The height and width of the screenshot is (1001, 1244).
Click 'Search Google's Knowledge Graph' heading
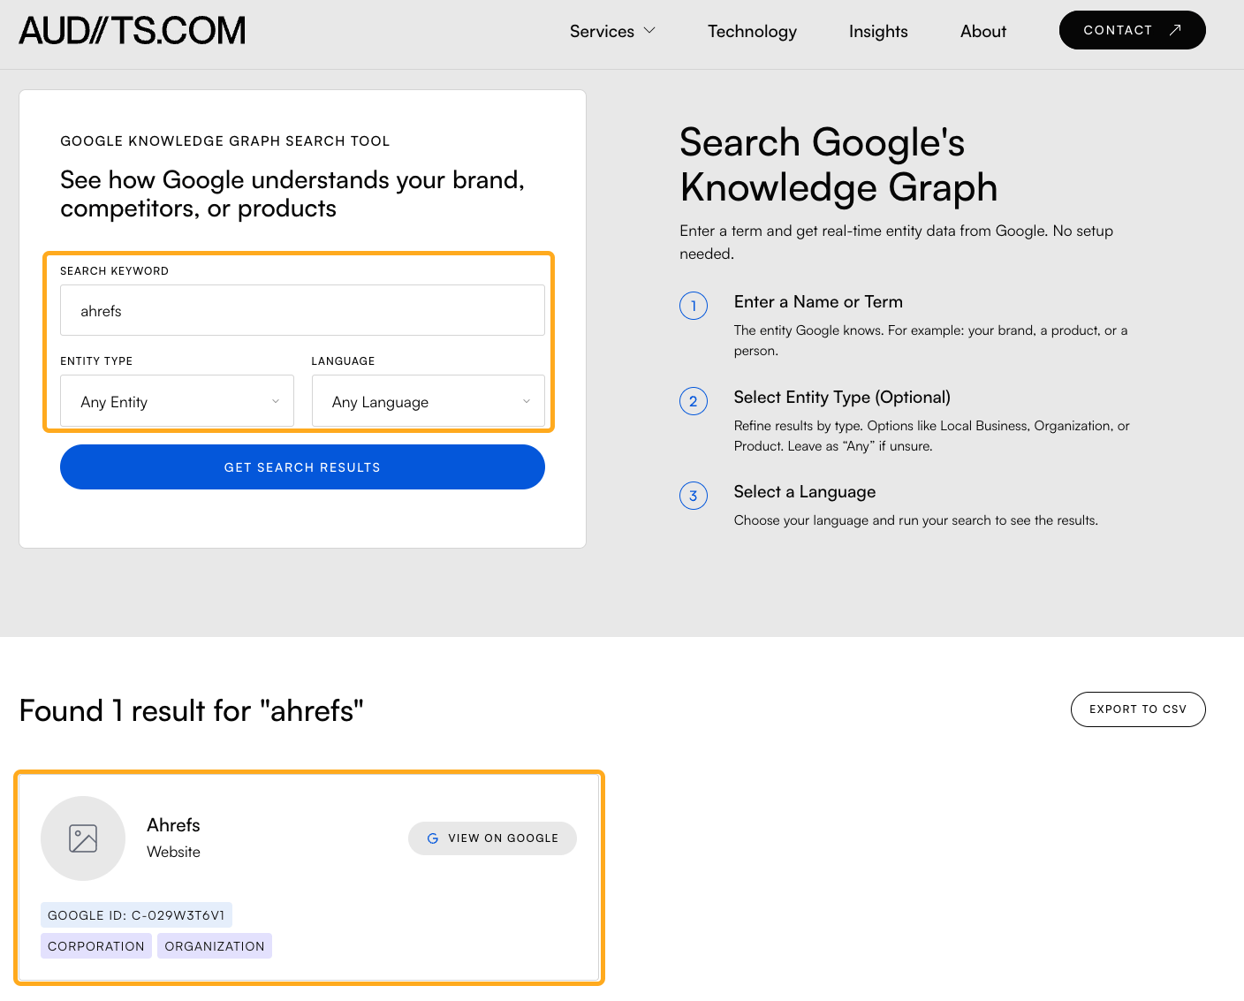coord(838,165)
